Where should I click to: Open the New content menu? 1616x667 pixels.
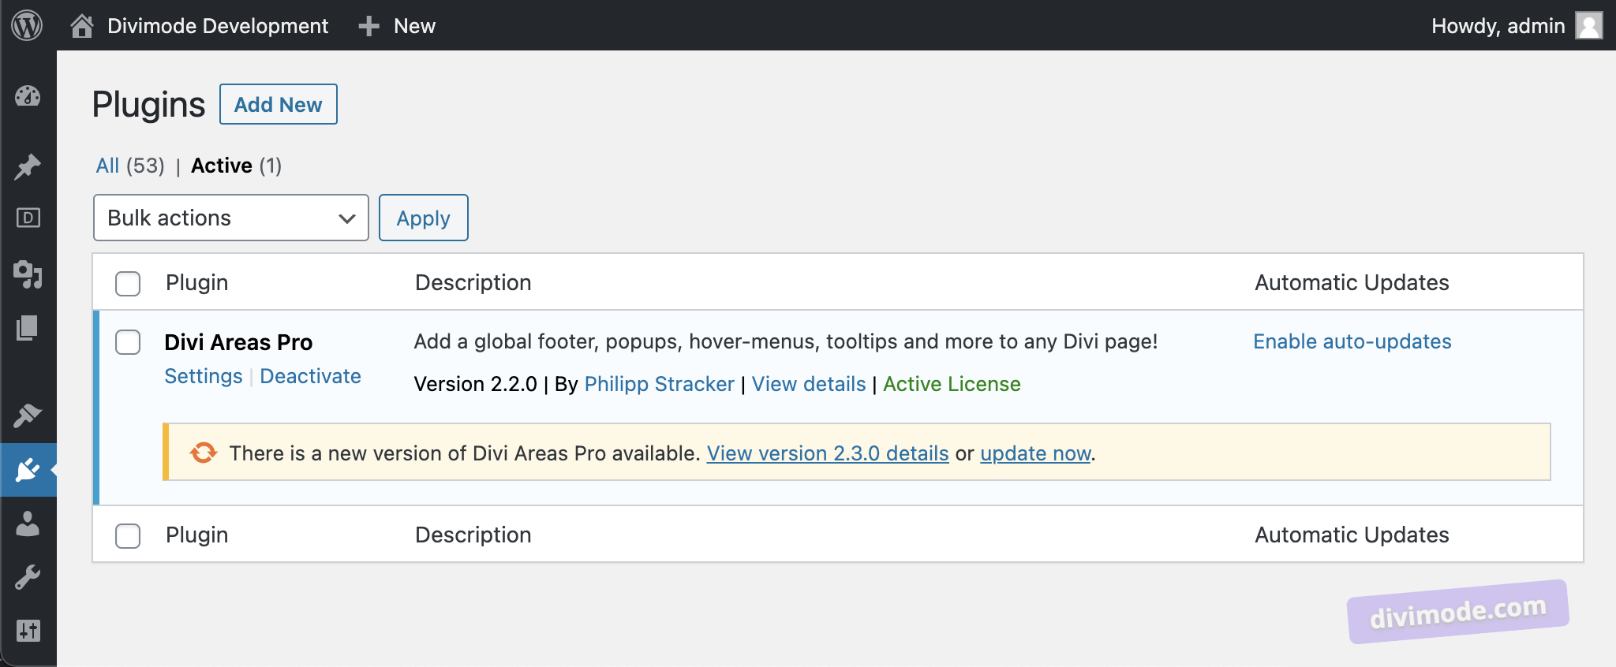click(397, 26)
